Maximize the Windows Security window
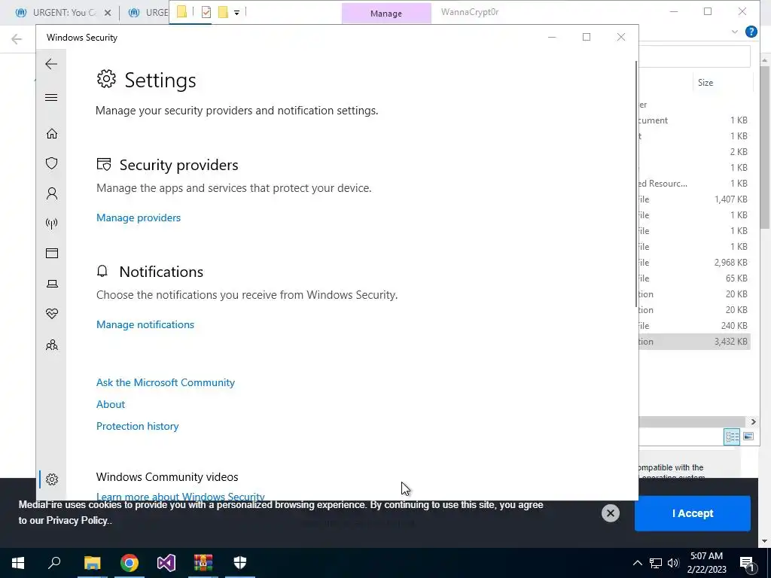The width and height of the screenshot is (771, 578). point(586,37)
